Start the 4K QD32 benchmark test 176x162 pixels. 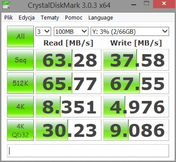pyautogui.click(x=20, y=130)
